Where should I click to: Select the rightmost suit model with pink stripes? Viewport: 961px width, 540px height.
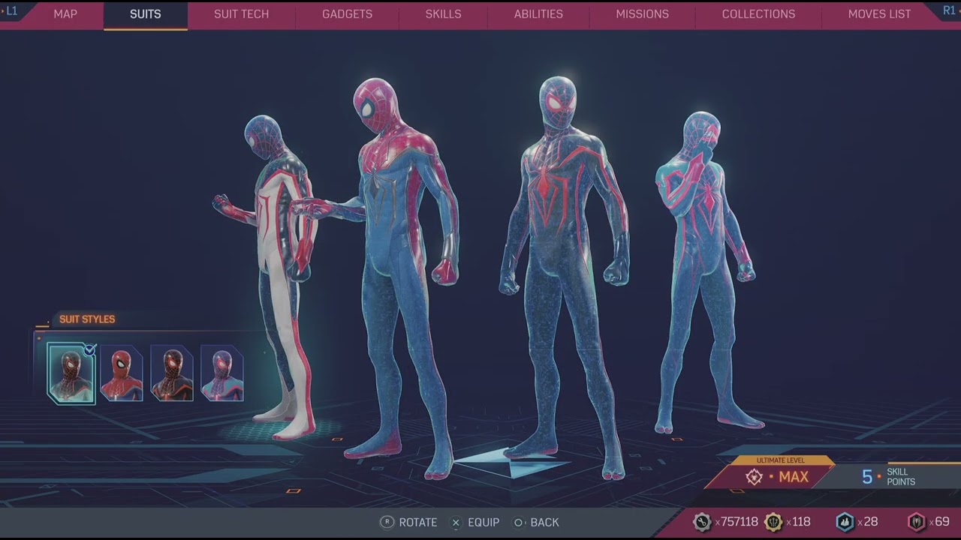[x=704, y=274]
